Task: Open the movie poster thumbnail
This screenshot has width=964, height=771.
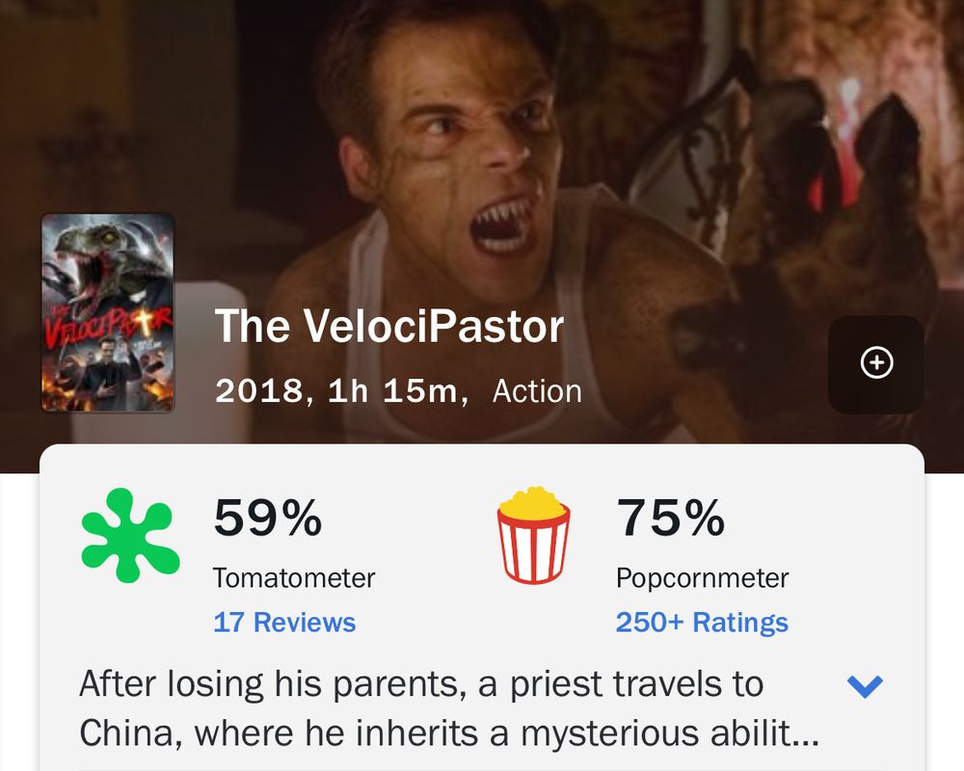Action: click(109, 313)
